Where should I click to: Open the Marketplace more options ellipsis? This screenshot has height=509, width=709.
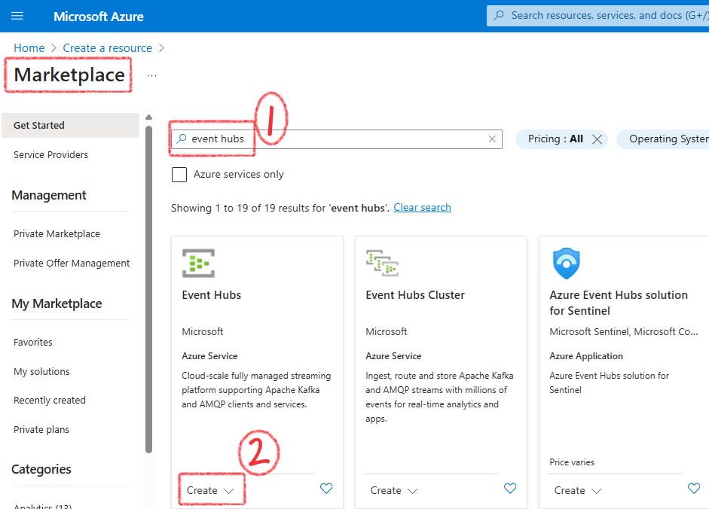coord(152,75)
